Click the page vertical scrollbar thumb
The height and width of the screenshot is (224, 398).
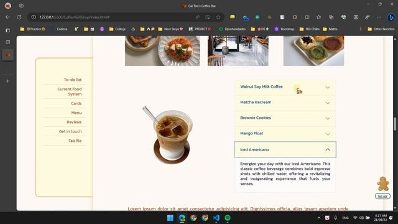click(395, 124)
